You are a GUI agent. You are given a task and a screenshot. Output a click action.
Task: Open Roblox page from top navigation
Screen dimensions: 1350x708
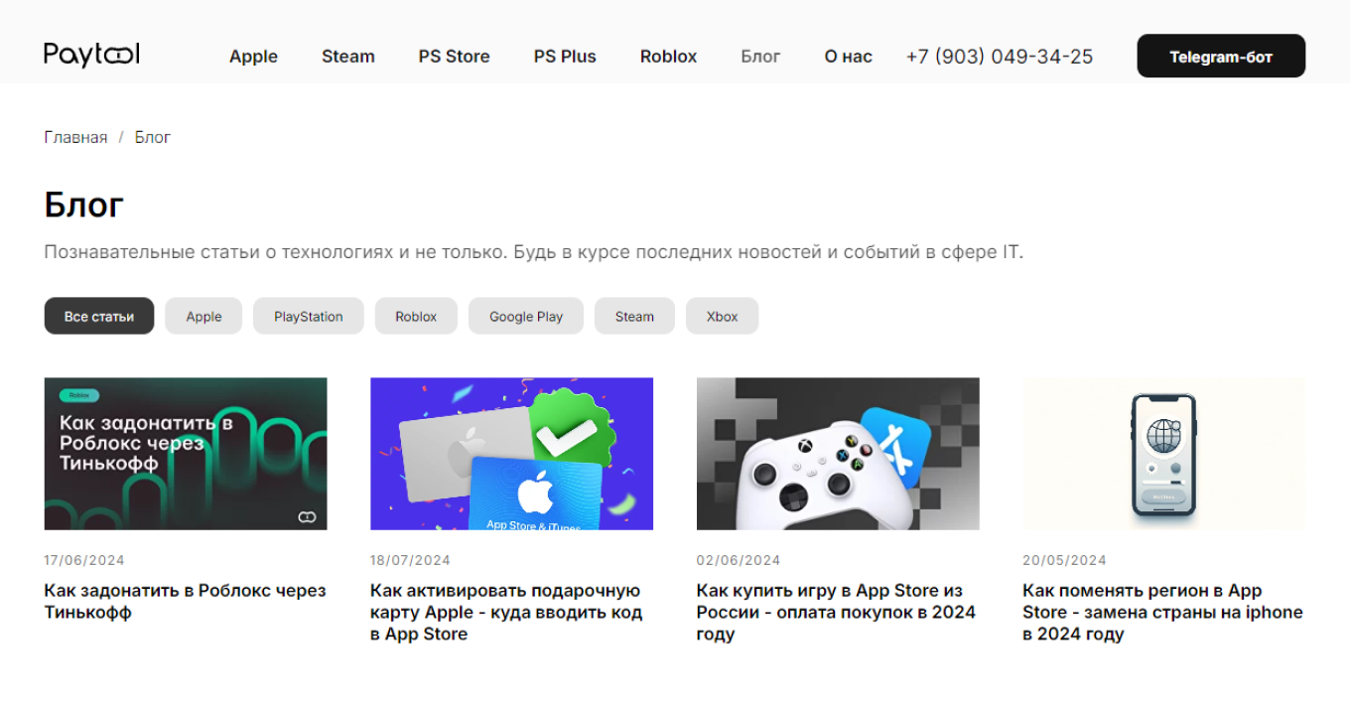pyautogui.click(x=668, y=57)
